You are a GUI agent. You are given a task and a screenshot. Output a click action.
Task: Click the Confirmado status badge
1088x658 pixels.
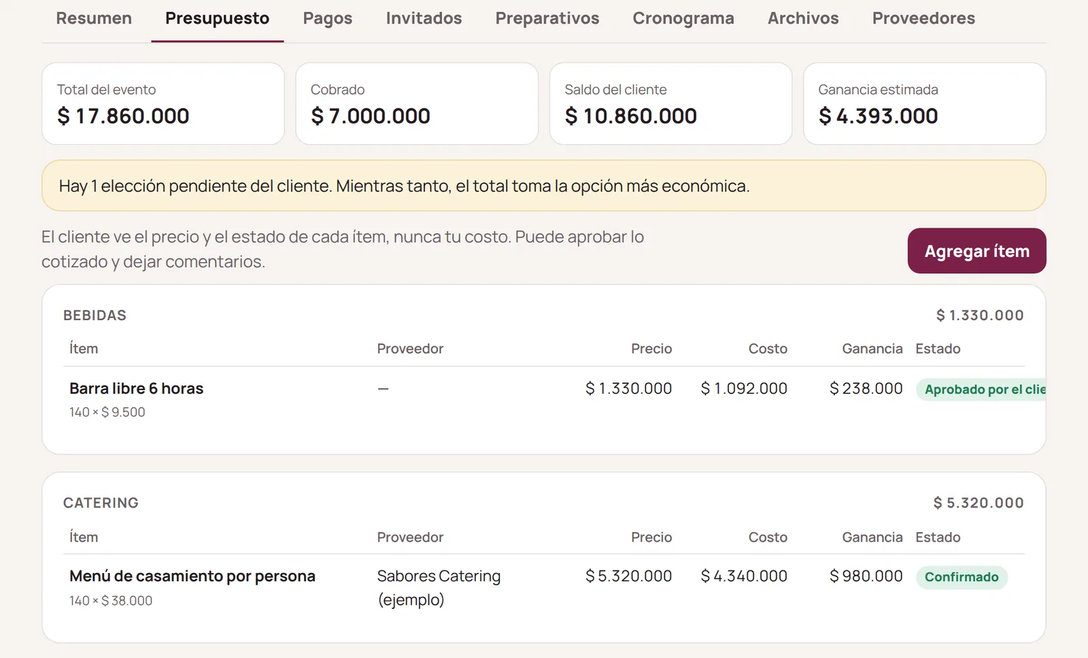(x=962, y=577)
